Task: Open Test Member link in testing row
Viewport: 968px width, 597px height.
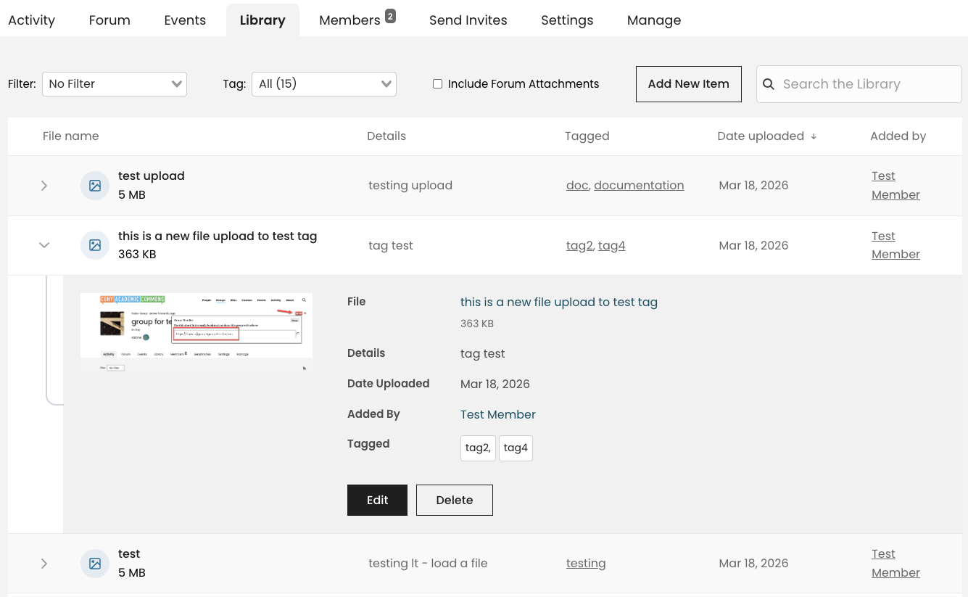Action: pyautogui.click(x=895, y=564)
